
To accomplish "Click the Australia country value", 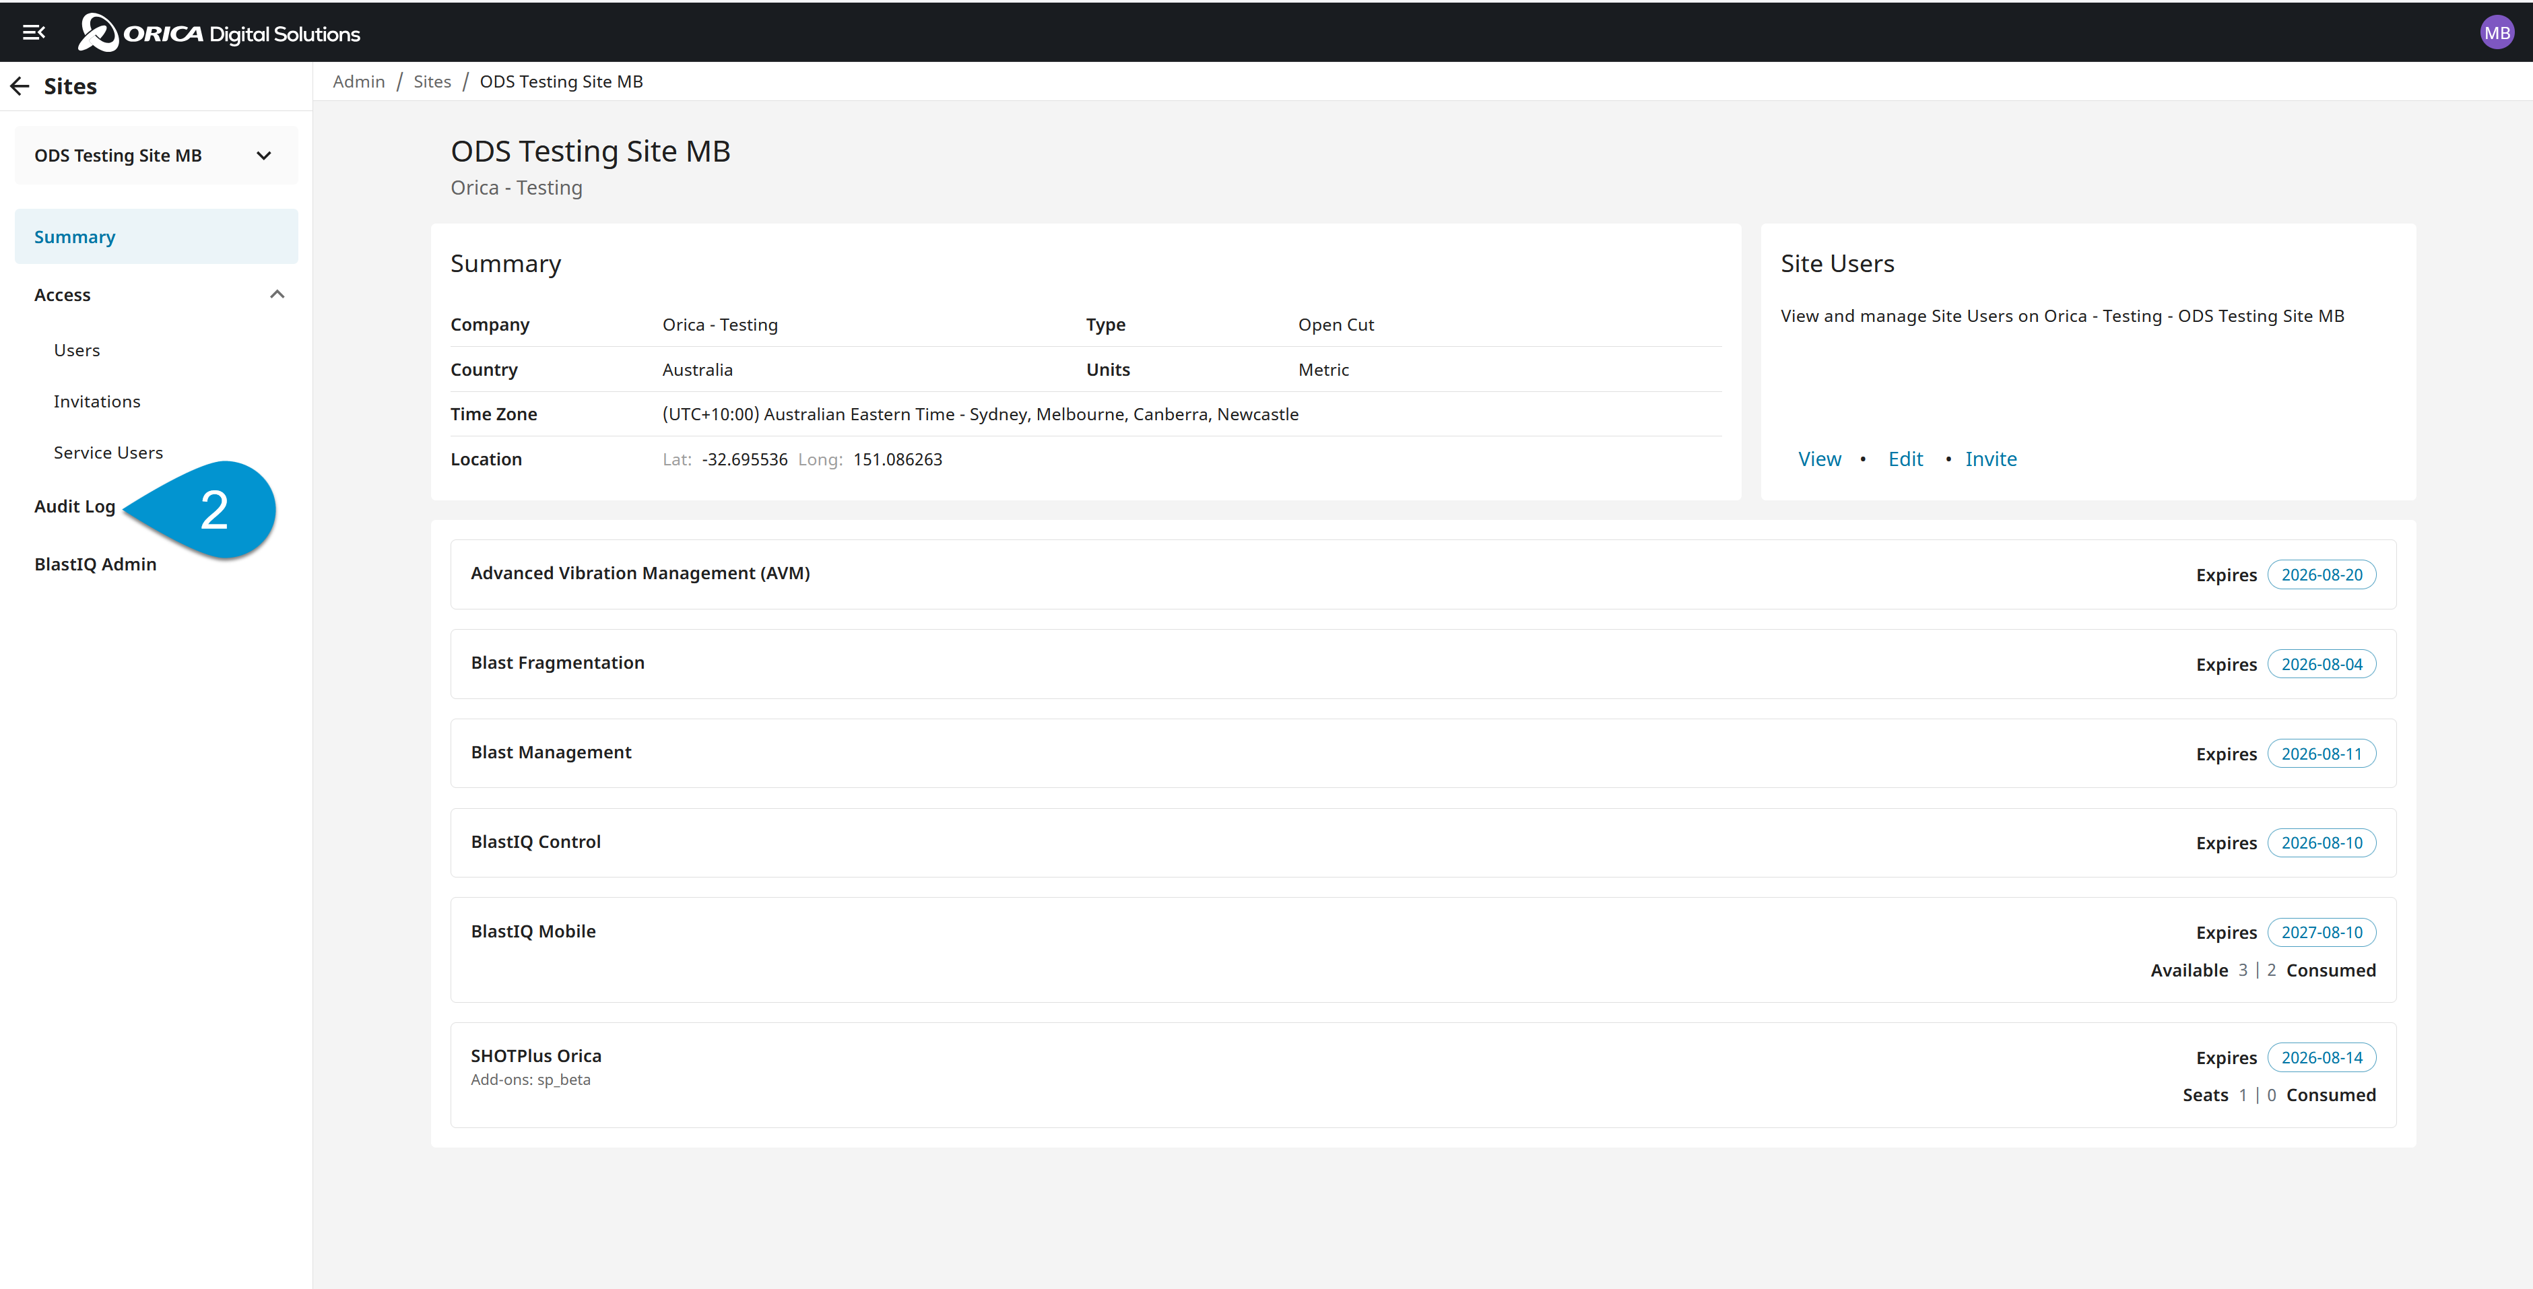I will 697,370.
